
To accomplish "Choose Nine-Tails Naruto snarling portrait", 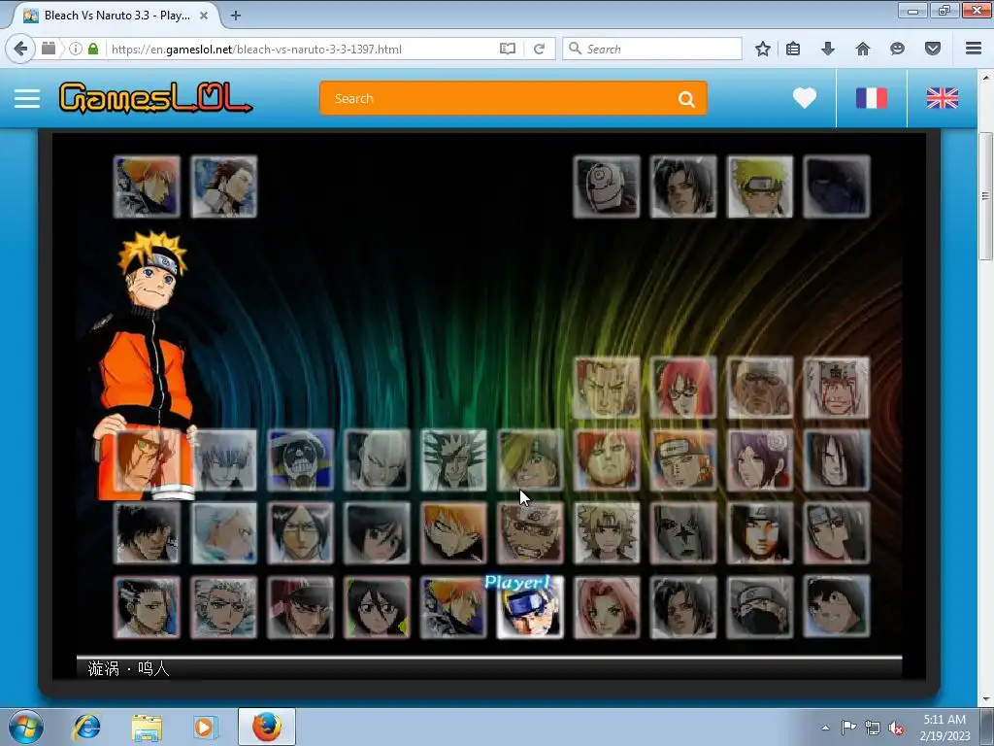I will pos(530,533).
